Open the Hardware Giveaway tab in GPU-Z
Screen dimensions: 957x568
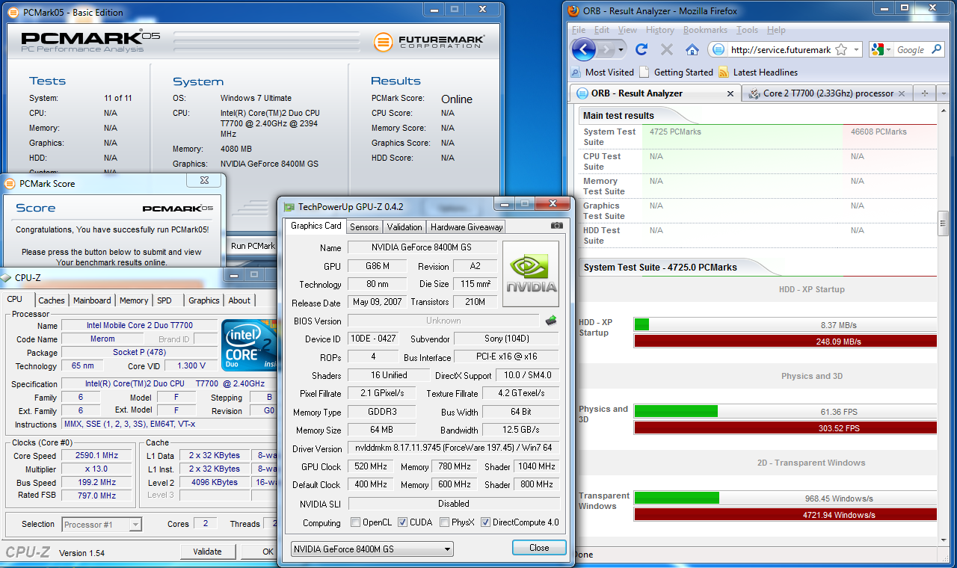pos(467,226)
